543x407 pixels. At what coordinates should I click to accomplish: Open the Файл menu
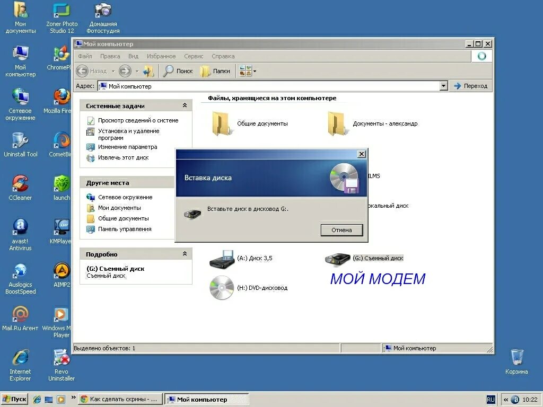(85, 56)
